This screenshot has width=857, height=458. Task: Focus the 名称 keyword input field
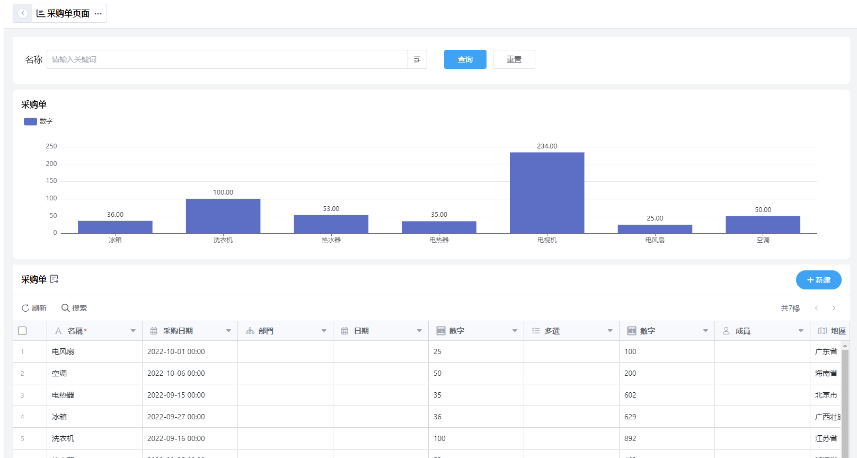227,59
